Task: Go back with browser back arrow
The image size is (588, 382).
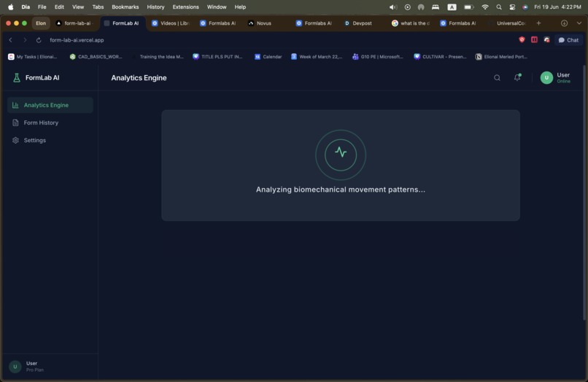Action: 10,40
